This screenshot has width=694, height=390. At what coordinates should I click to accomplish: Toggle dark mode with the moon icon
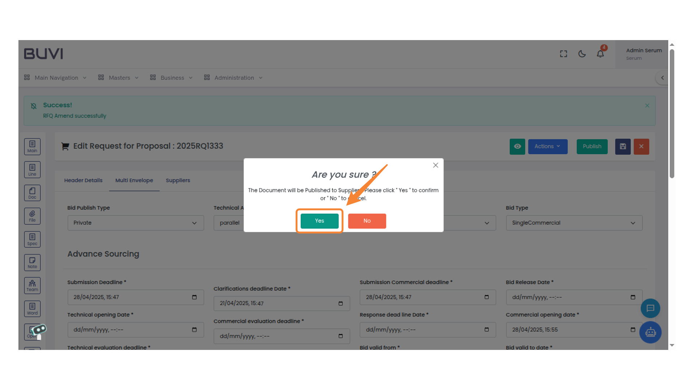[582, 53]
